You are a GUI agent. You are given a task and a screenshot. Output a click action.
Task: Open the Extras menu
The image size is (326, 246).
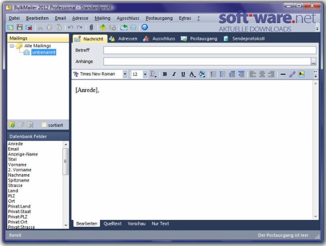tap(185, 18)
